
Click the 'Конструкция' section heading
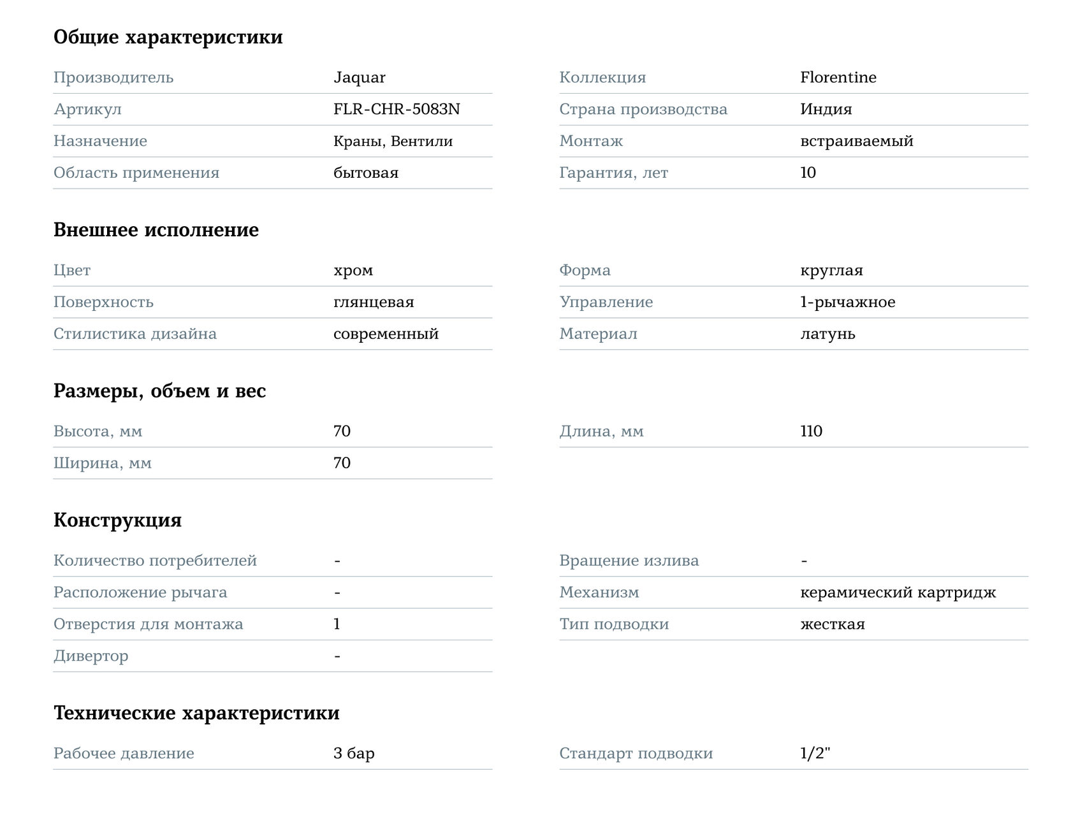pos(117,520)
